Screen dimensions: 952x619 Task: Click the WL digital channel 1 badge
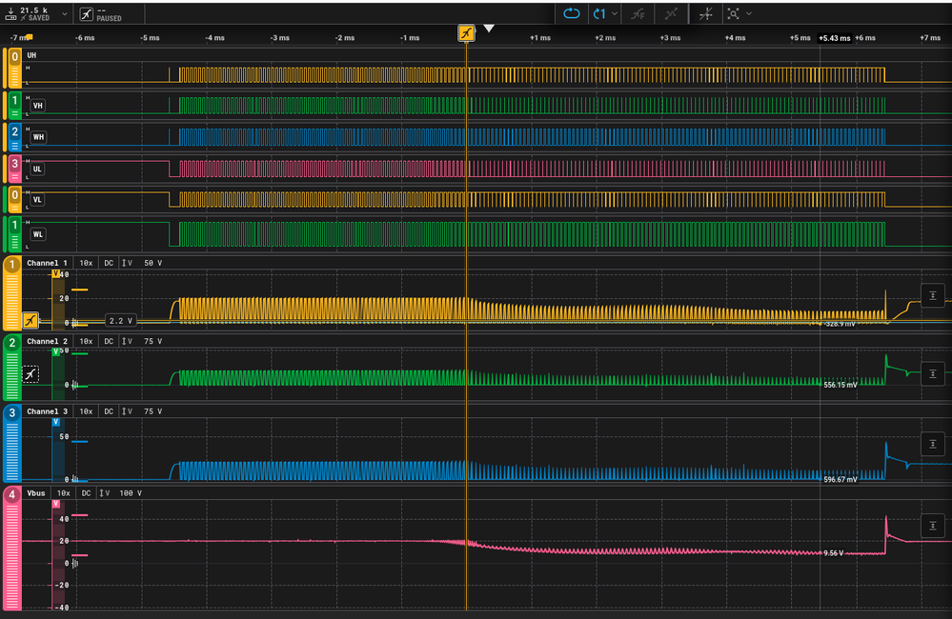coord(14,234)
